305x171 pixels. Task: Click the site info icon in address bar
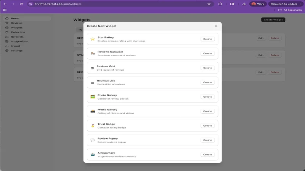[x=31, y=4]
